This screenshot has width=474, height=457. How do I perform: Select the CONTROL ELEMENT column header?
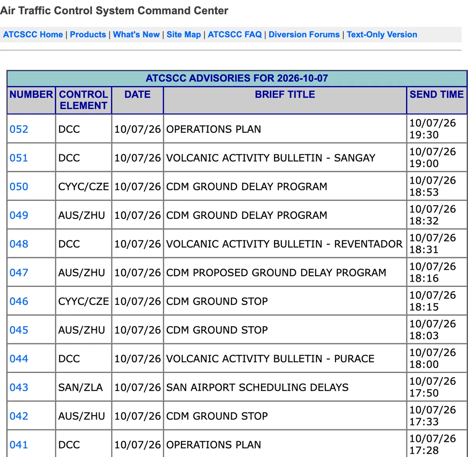tap(83, 100)
